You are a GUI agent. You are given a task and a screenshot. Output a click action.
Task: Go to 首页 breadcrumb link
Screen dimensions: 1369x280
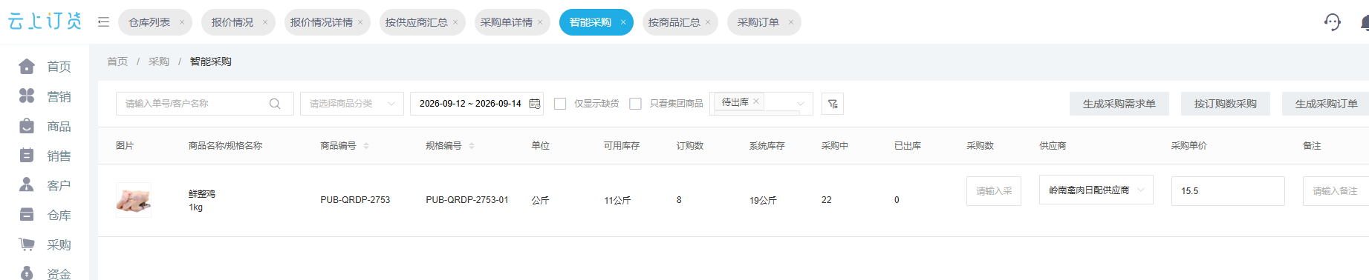[117, 61]
